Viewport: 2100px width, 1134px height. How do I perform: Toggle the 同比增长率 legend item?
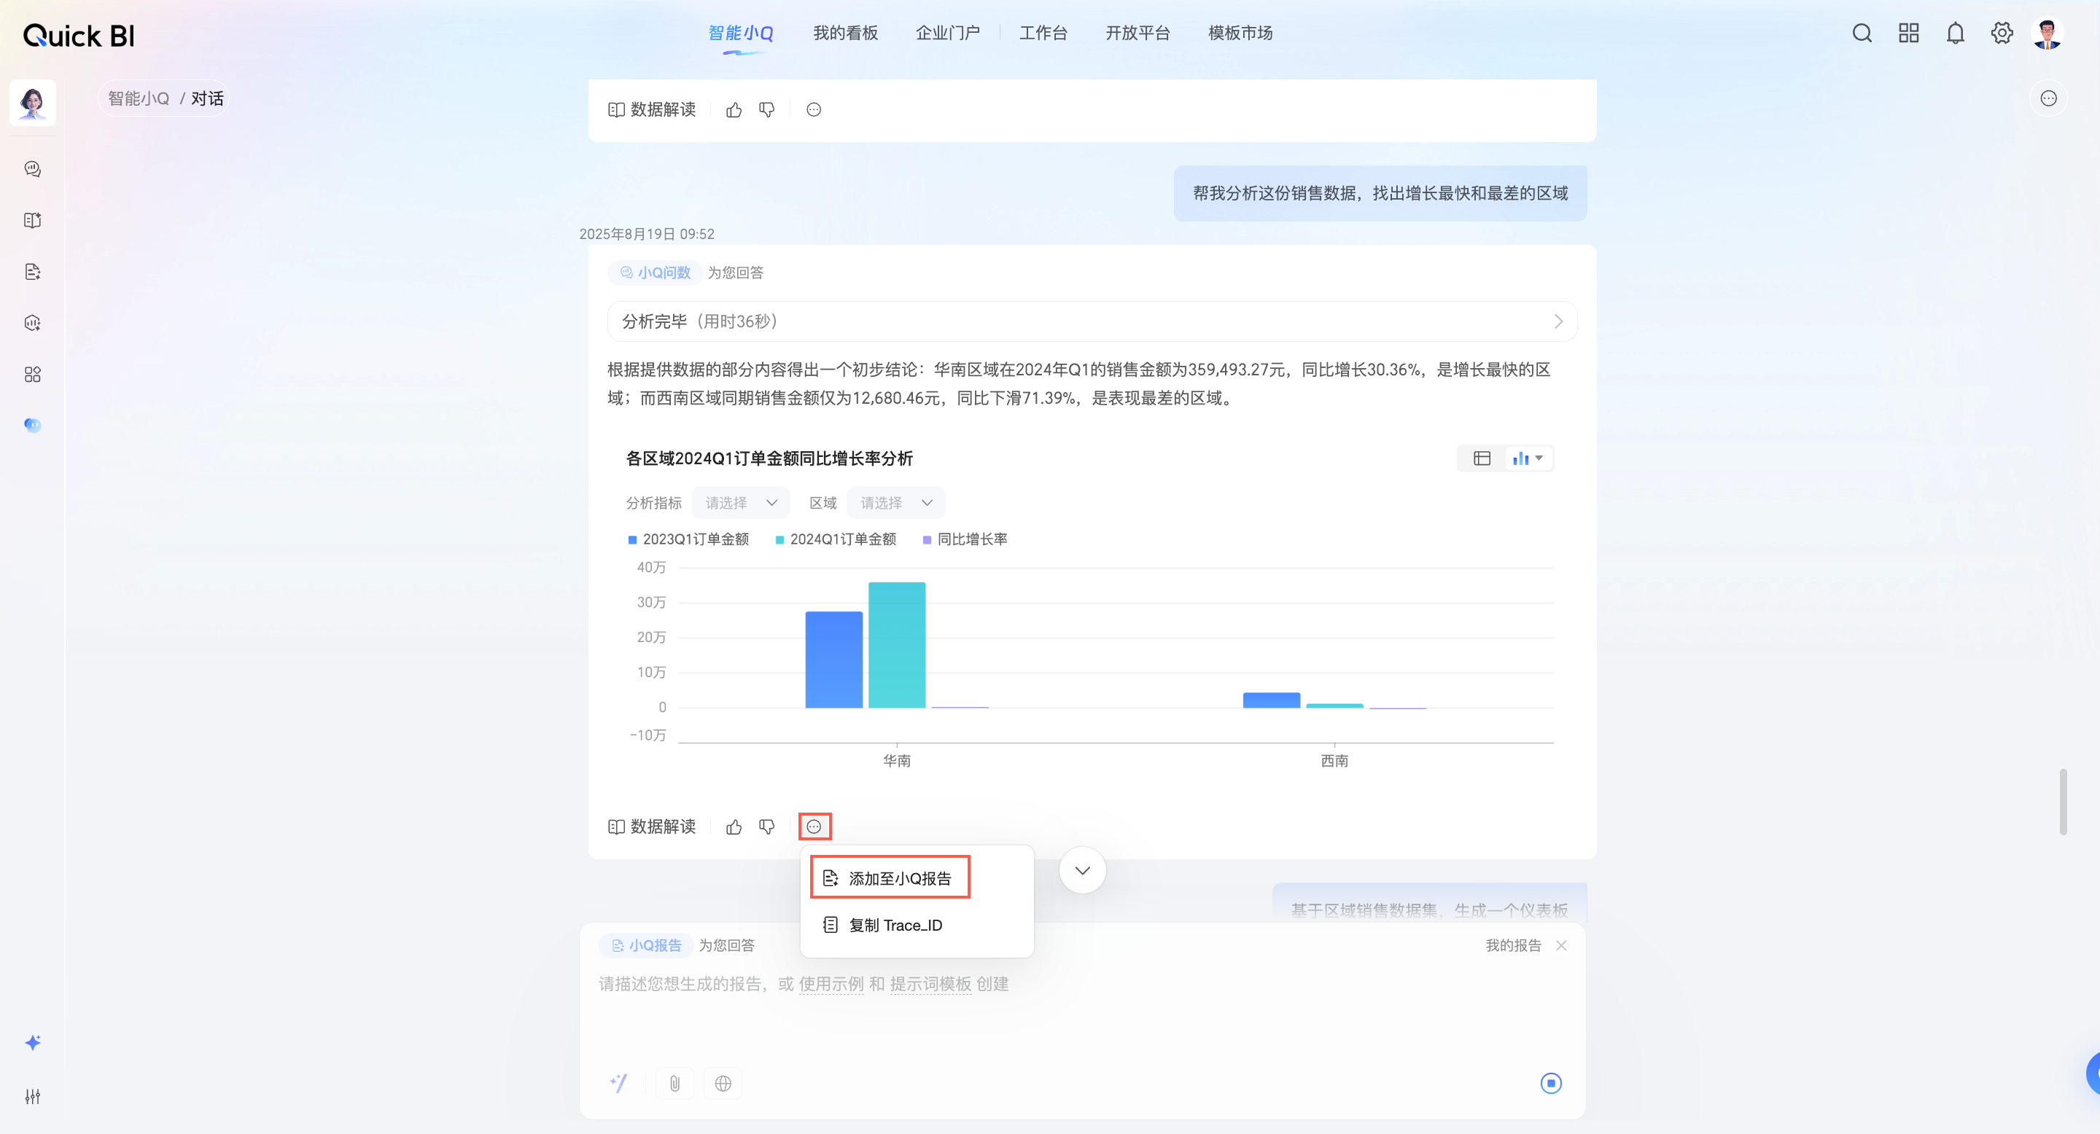965,539
